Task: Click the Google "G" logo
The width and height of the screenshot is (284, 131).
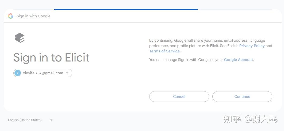Action: pyautogui.click(x=11, y=16)
